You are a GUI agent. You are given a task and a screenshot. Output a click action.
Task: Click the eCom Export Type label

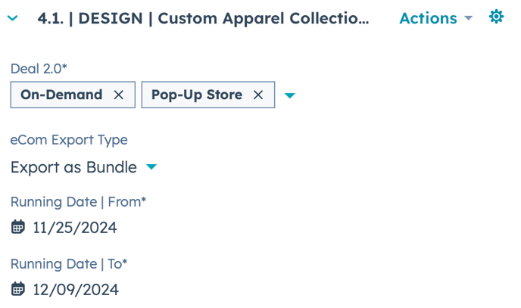[x=69, y=140]
